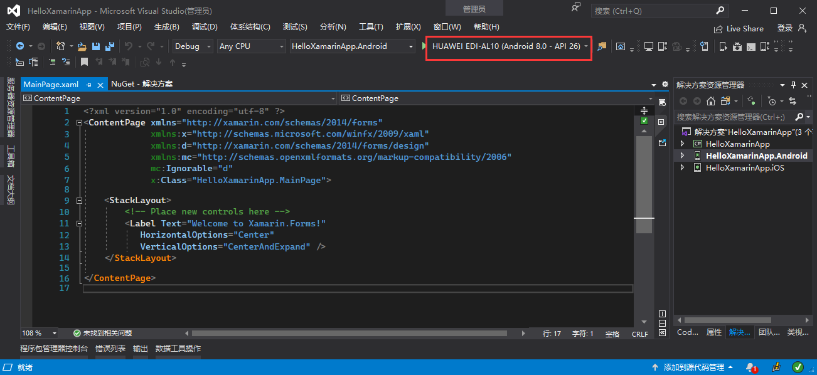Click the Live Share button
Image resolution: width=817 pixels, height=375 pixels.
click(739, 28)
